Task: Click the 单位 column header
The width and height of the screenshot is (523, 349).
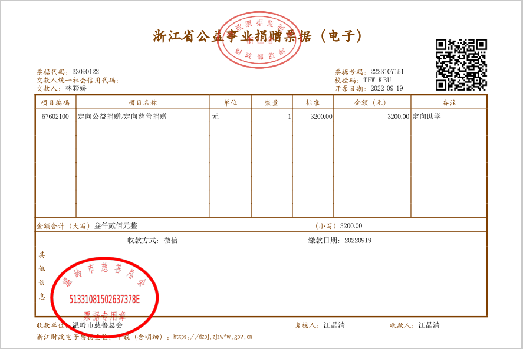Action: pos(230,102)
